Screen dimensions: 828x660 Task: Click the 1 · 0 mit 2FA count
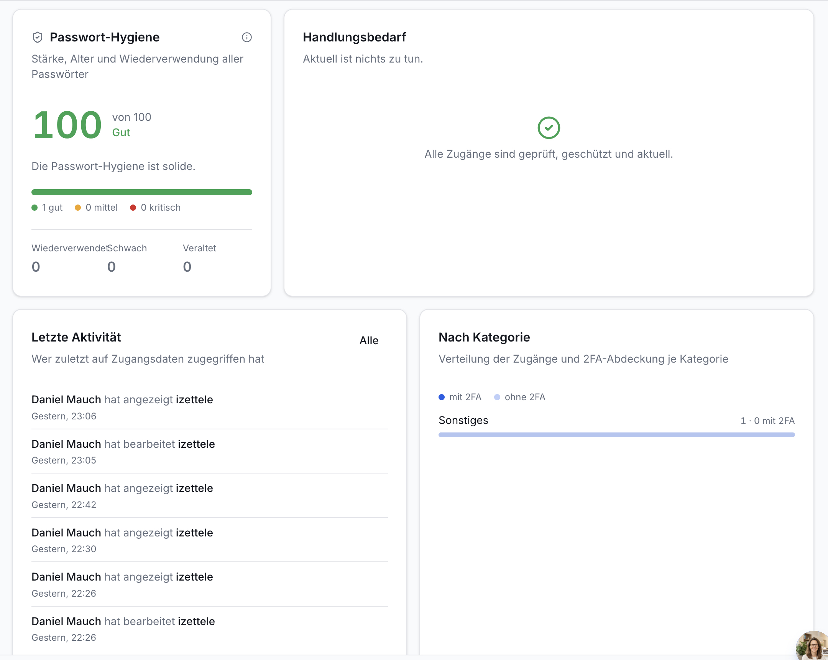pyautogui.click(x=767, y=421)
